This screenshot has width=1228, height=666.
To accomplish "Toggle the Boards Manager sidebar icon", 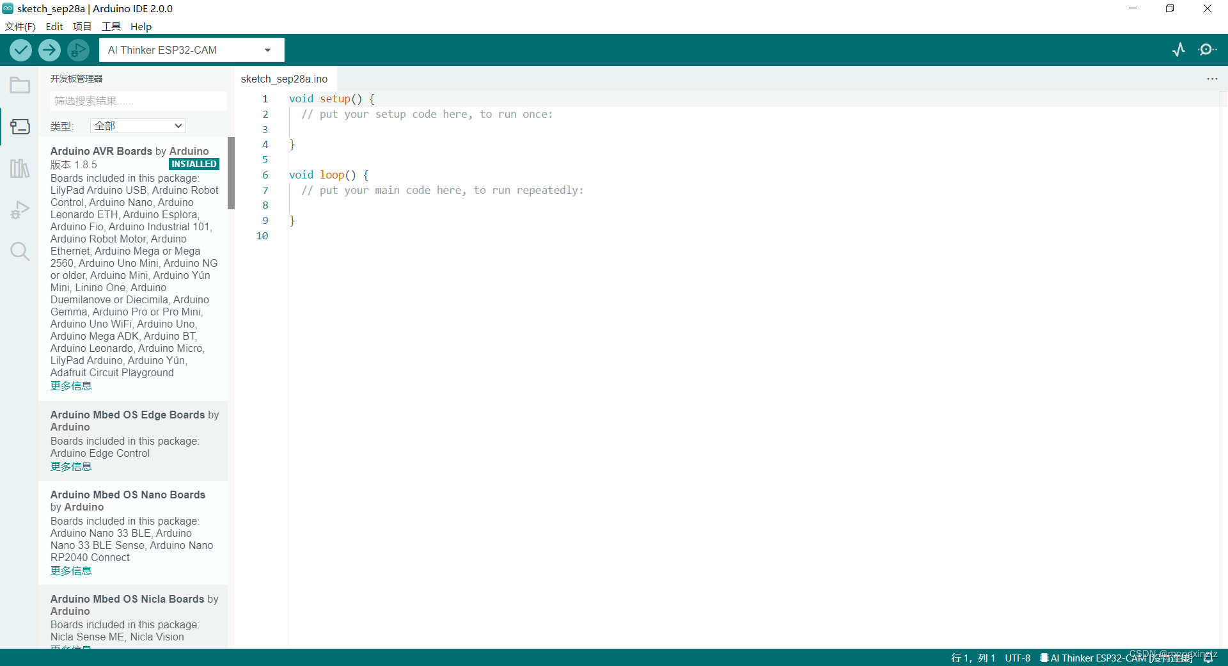I will 20,127.
